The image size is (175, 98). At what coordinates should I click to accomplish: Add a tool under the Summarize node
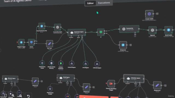click(x=135, y=36)
